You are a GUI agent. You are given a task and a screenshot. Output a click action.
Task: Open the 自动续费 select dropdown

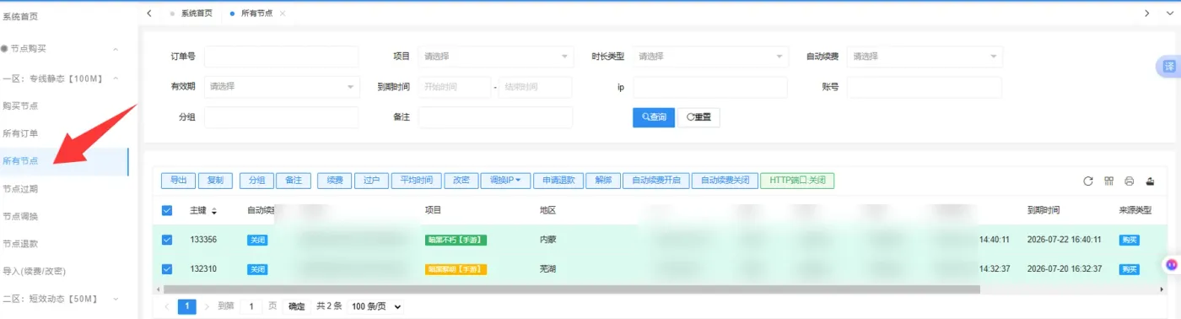tap(925, 57)
